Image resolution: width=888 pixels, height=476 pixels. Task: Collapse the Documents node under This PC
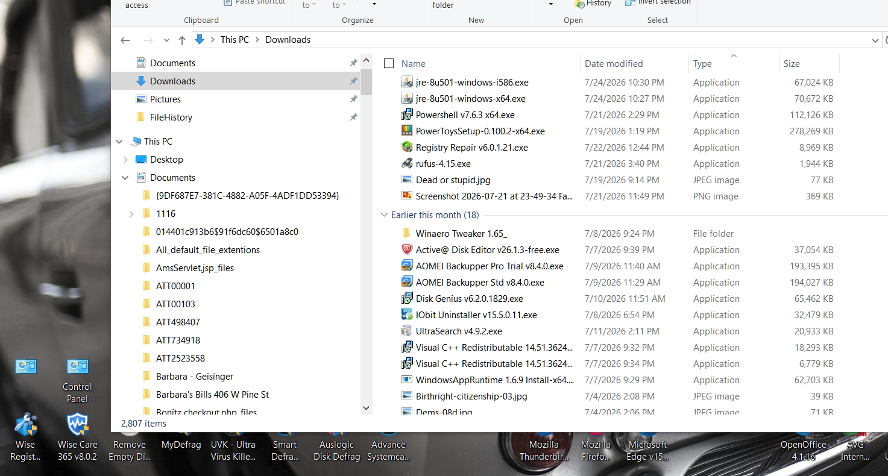(125, 178)
